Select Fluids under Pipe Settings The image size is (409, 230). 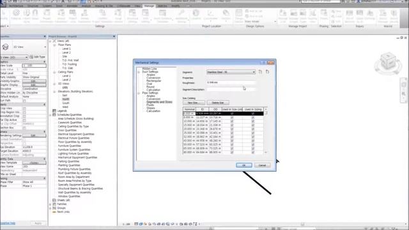pyautogui.click(x=150, y=105)
